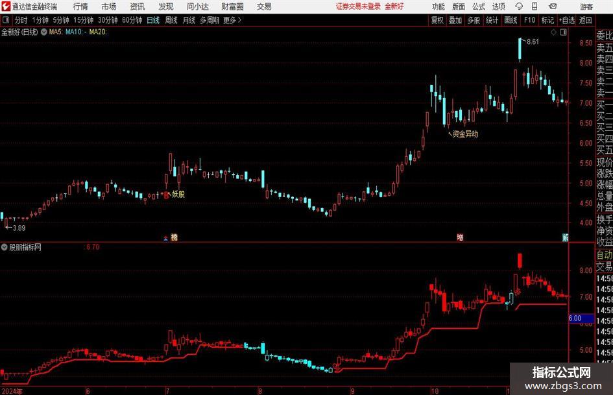Click the 复权 toolbar button

tap(437, 20)
